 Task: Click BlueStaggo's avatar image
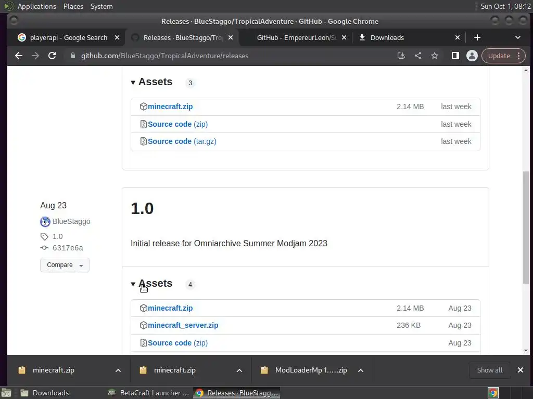(45, 221)
